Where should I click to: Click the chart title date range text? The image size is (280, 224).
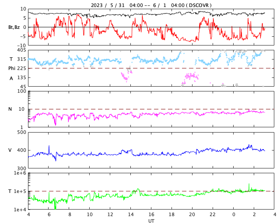137,5
